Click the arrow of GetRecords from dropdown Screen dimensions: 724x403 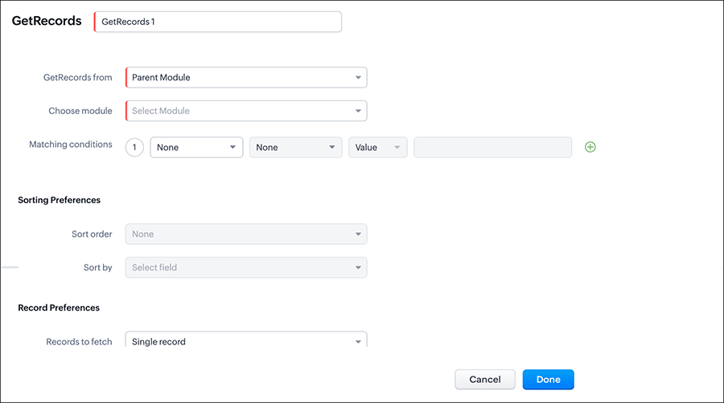pyautogui.click(x=358, y=78)
